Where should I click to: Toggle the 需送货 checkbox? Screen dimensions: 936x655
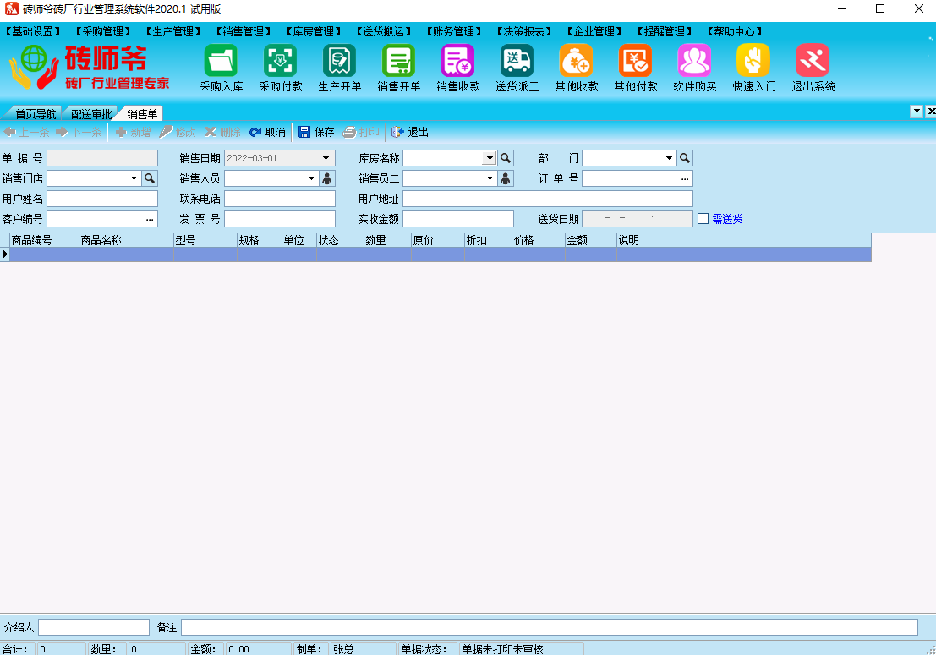703,219
